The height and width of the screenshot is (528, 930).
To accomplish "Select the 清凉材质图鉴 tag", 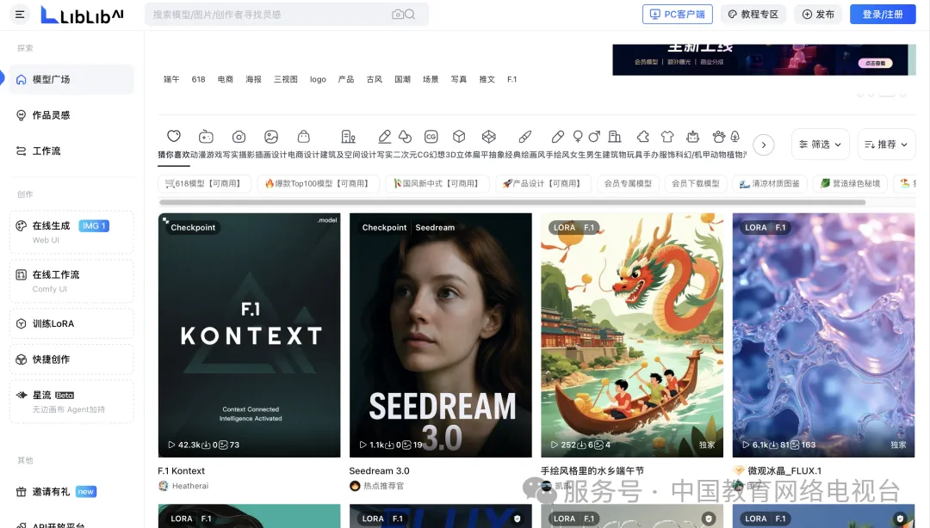I will 769,184.
